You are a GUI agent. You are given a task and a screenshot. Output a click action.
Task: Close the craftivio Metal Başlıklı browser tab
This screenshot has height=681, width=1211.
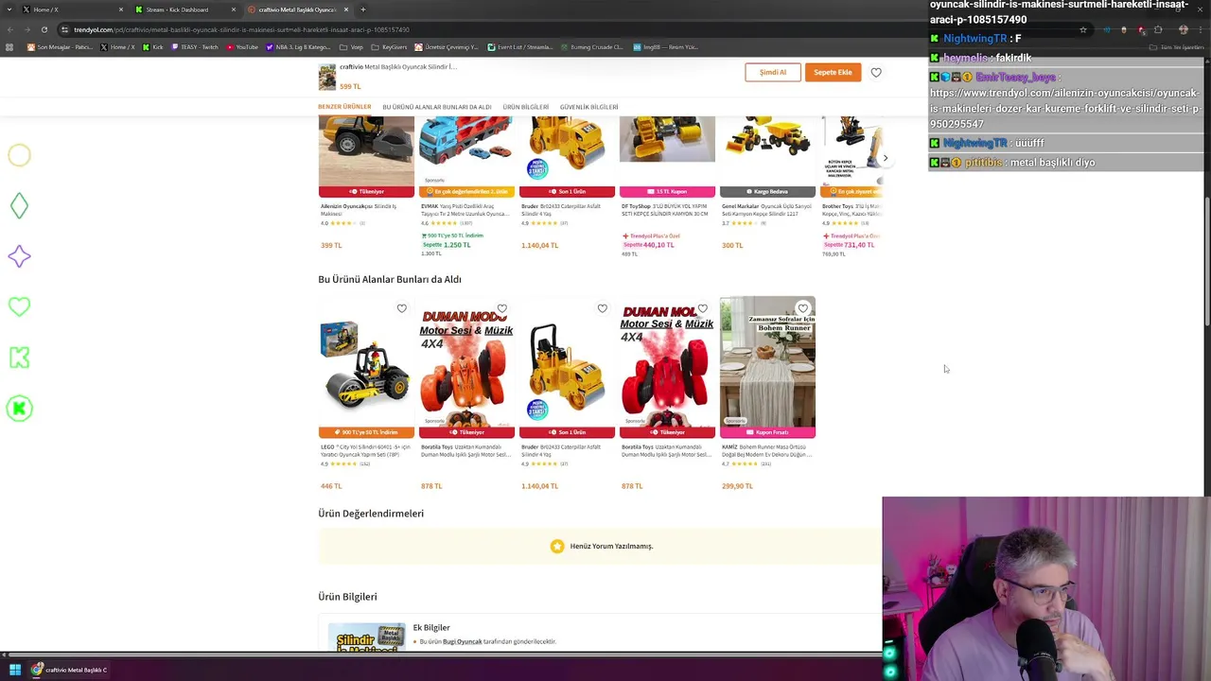(346, 9)
